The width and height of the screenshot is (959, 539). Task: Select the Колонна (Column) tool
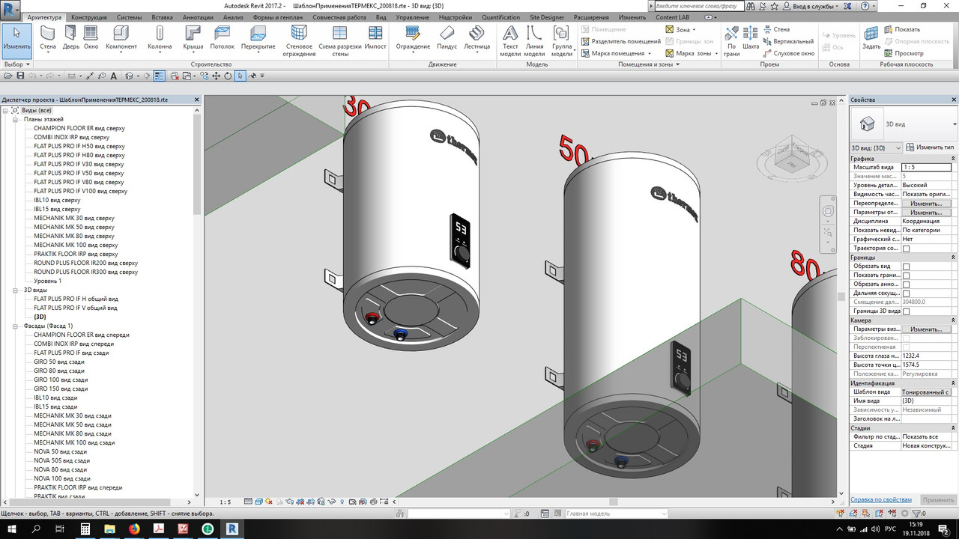(160, 38)
